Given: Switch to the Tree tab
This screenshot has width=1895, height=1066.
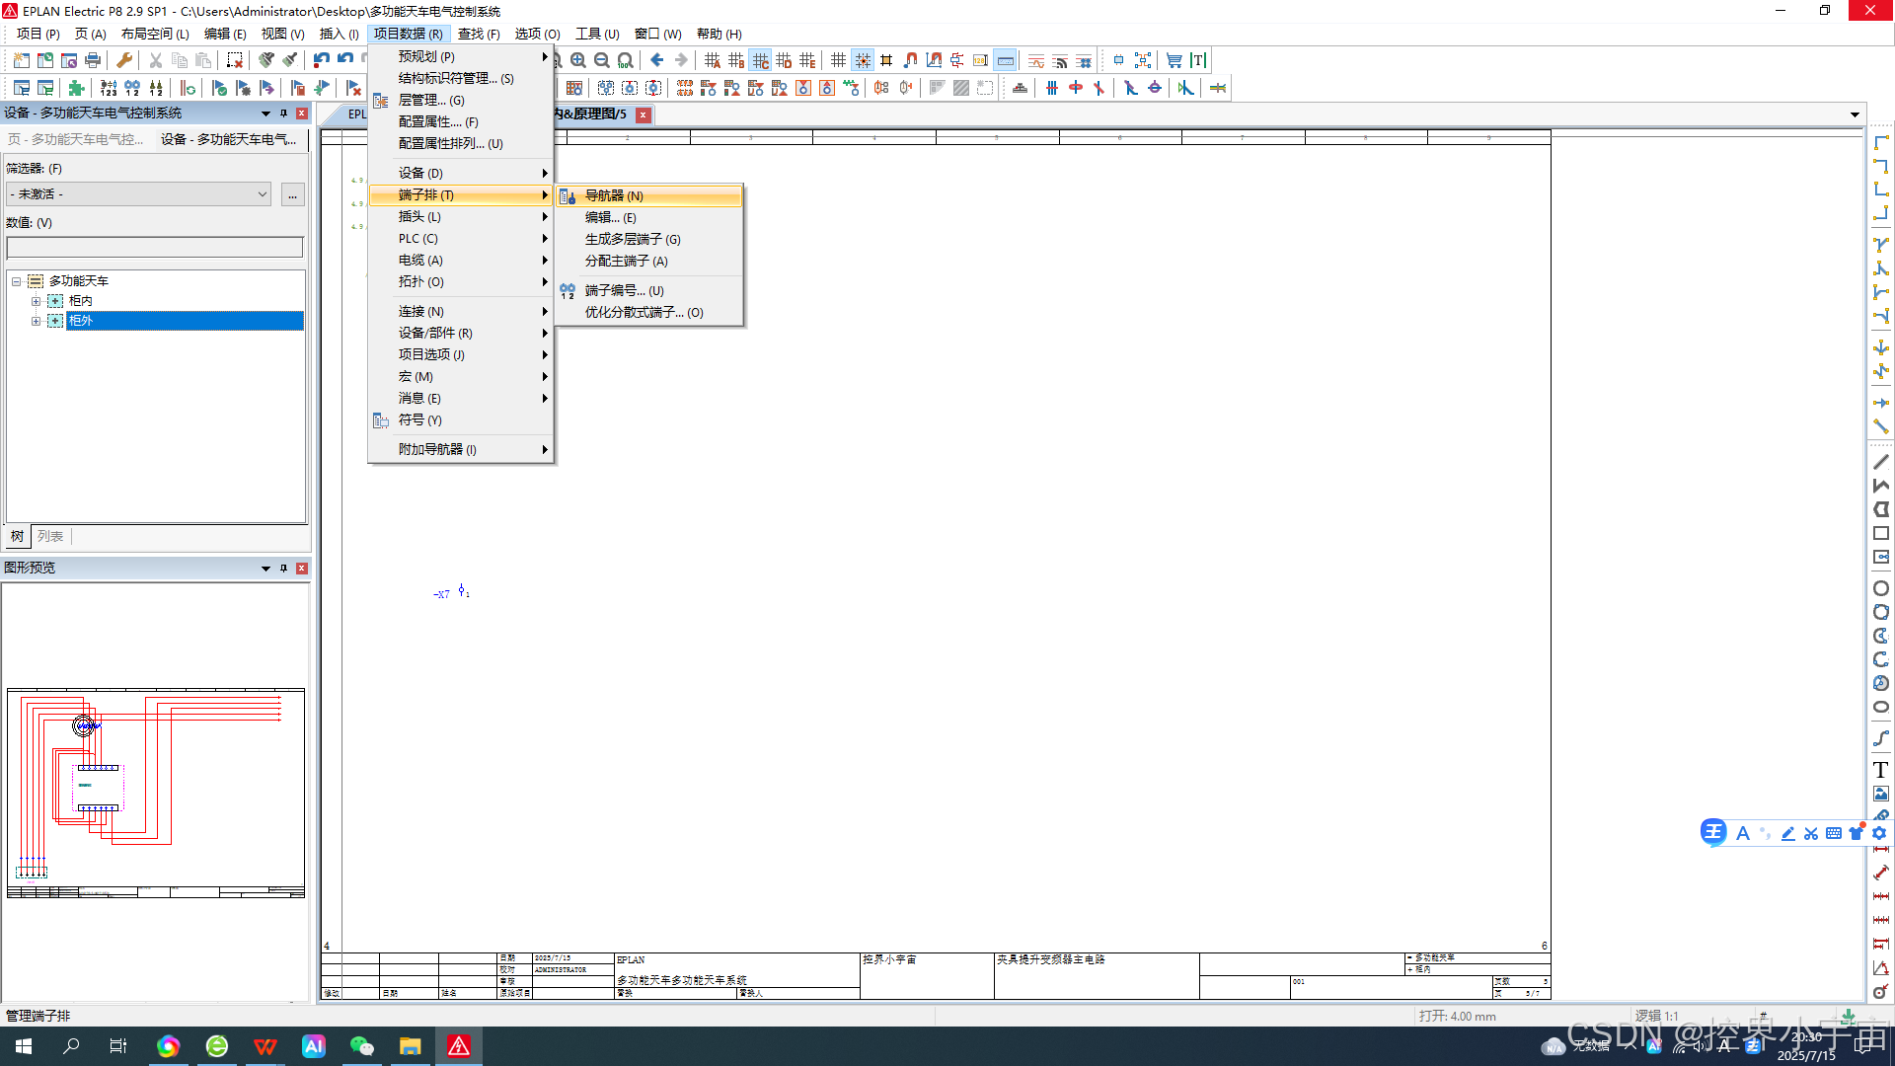Looking at the screenshot, I should point(17,536).
